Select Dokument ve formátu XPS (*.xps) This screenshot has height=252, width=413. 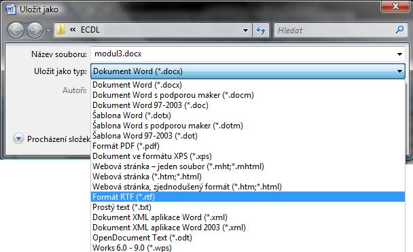click(x=247, y=156)
